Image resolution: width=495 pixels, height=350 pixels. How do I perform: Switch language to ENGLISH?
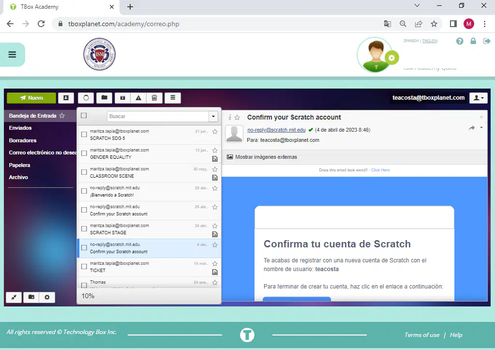click(x=430, y=41)
